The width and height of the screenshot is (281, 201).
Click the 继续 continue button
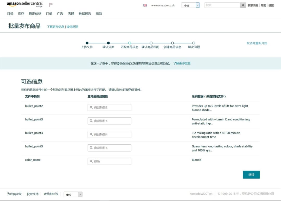coord(251,174)
